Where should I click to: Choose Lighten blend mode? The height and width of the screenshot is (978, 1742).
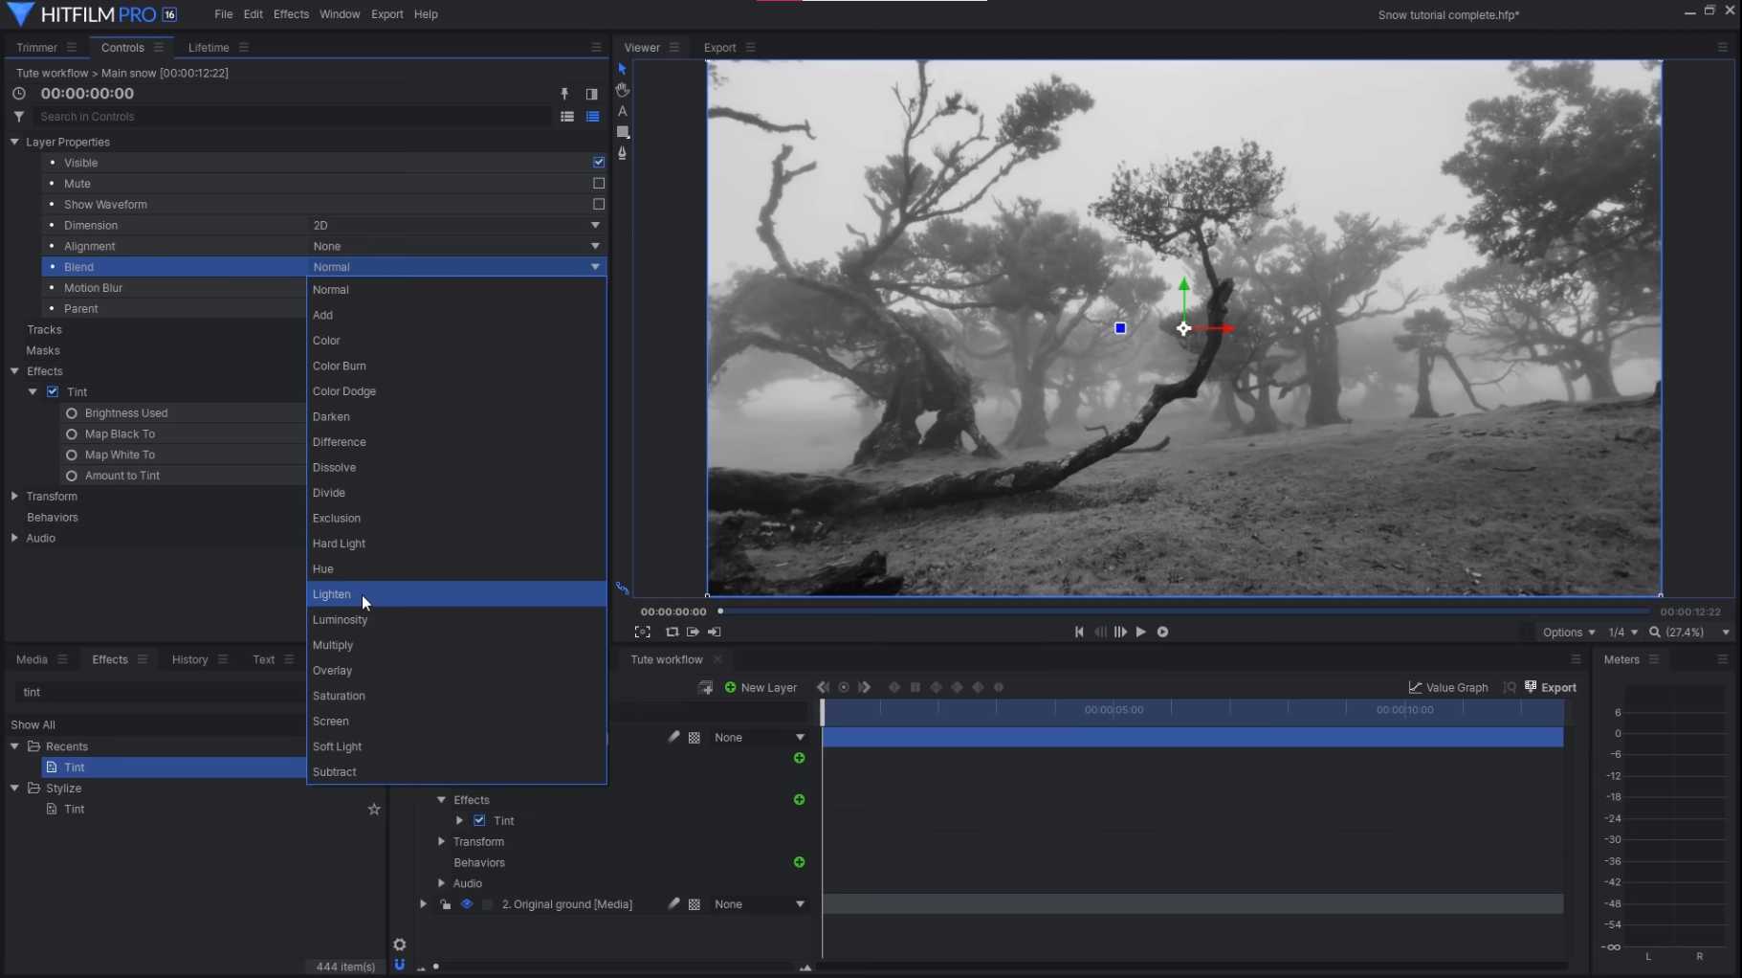[x=456, y=594]
